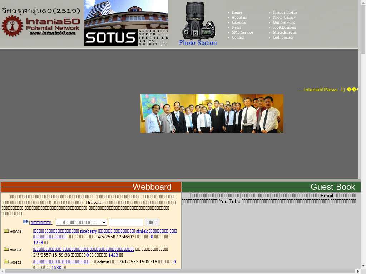
Task: Open the About us page
Action: click(x=239, y=17)
